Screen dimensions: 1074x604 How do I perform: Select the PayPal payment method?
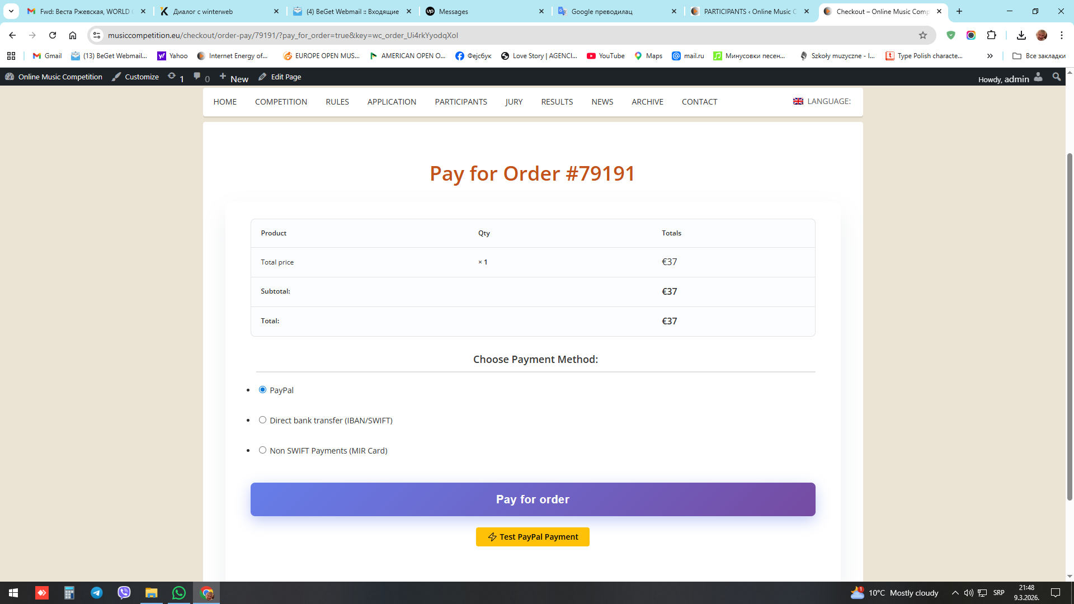click(x=262, y=390)
